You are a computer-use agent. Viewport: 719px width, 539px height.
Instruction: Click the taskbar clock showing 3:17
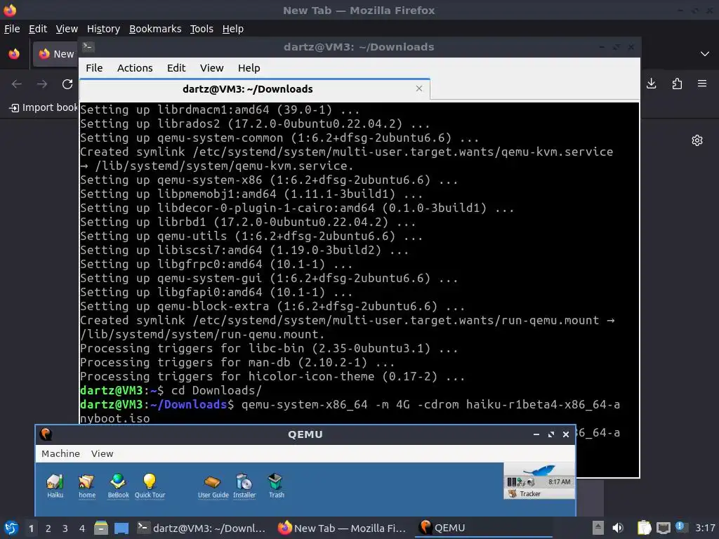coord(705,528)
